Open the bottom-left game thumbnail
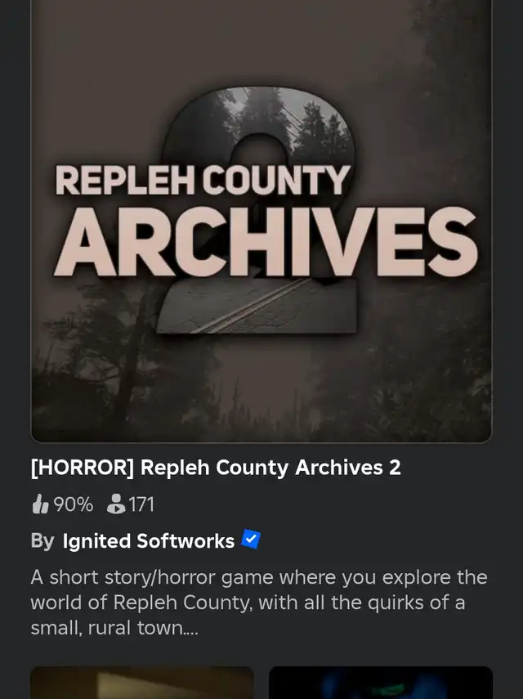 [142, 683]
